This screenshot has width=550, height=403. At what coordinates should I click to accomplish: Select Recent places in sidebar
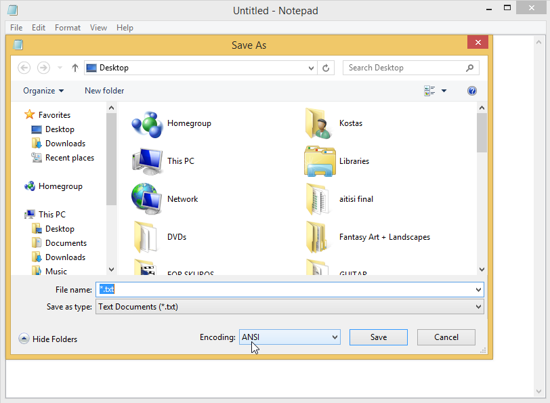click(x=63, y=158)
